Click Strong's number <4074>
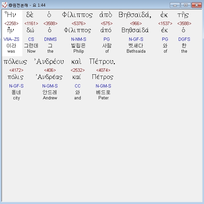 [103, 70]
